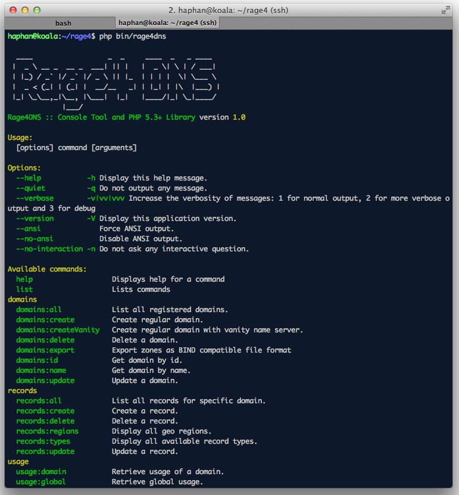Click the 'Usage:' heading
Viewport: 459px width, 495px height.
click(20, 138)
